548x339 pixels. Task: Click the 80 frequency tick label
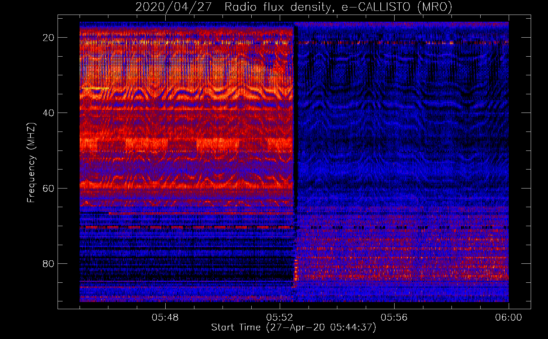[49, 264]
